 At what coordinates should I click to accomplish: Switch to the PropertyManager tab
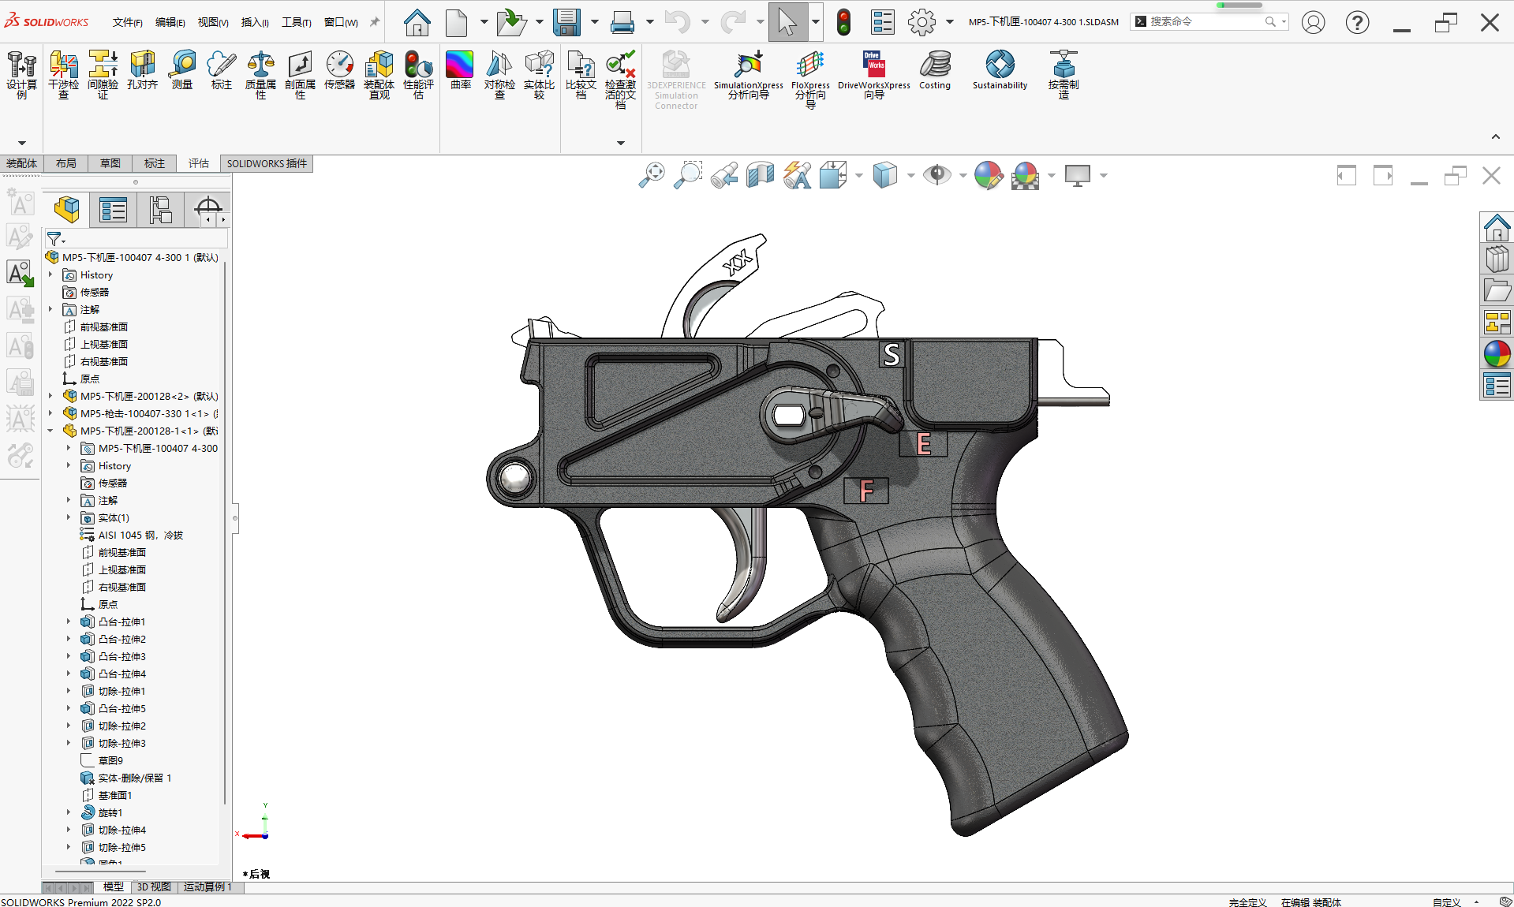(x=114, y=210)
